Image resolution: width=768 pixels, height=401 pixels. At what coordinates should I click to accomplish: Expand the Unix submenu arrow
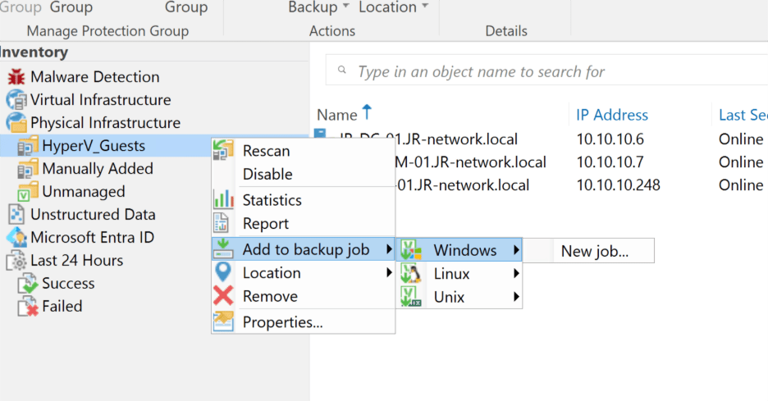pos(516,297)
